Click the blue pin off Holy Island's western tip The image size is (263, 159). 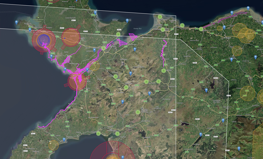[16, 22]
